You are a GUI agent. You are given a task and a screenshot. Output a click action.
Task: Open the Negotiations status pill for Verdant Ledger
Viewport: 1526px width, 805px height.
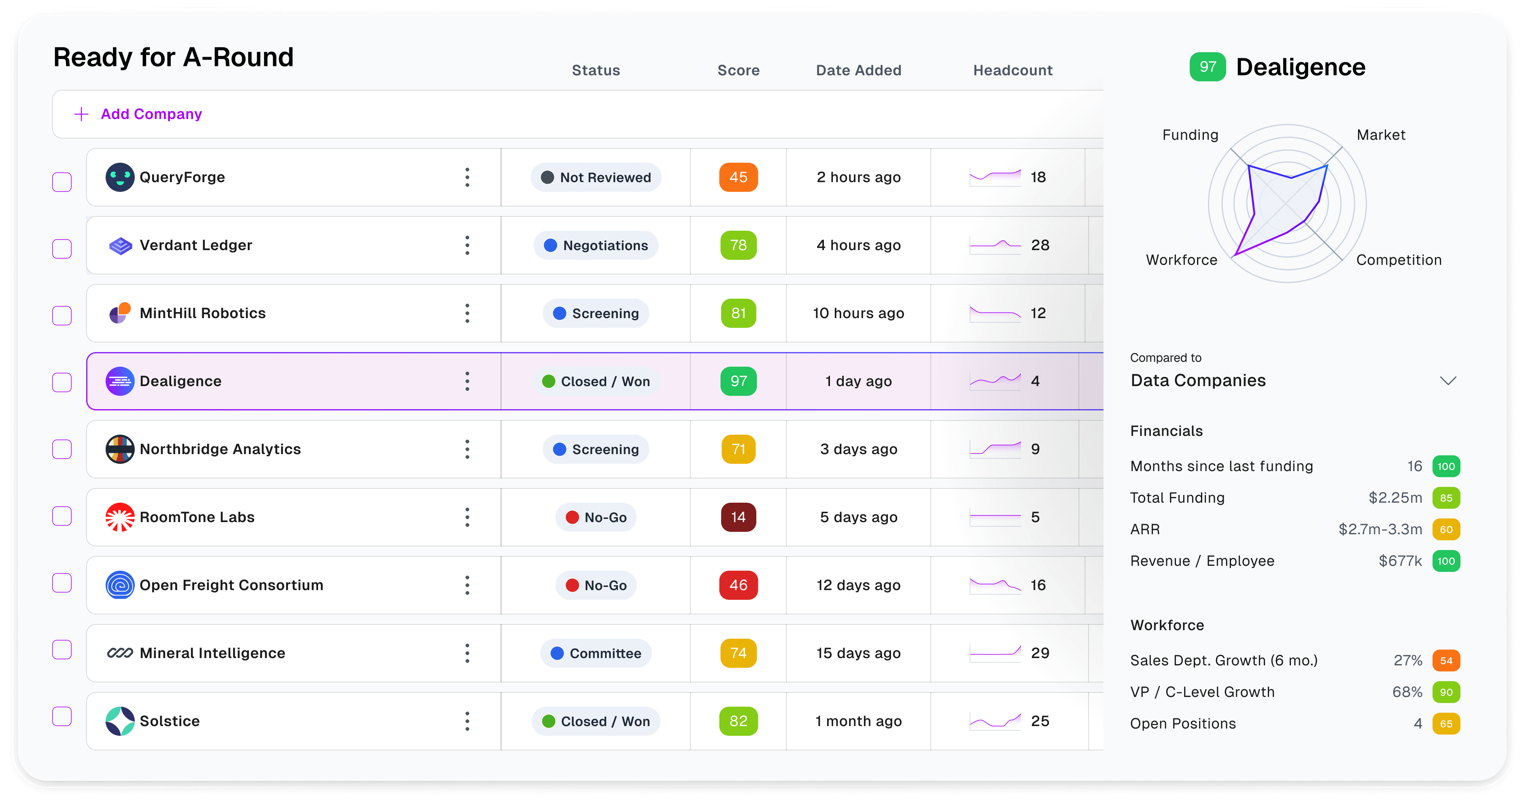coord(596,245)
